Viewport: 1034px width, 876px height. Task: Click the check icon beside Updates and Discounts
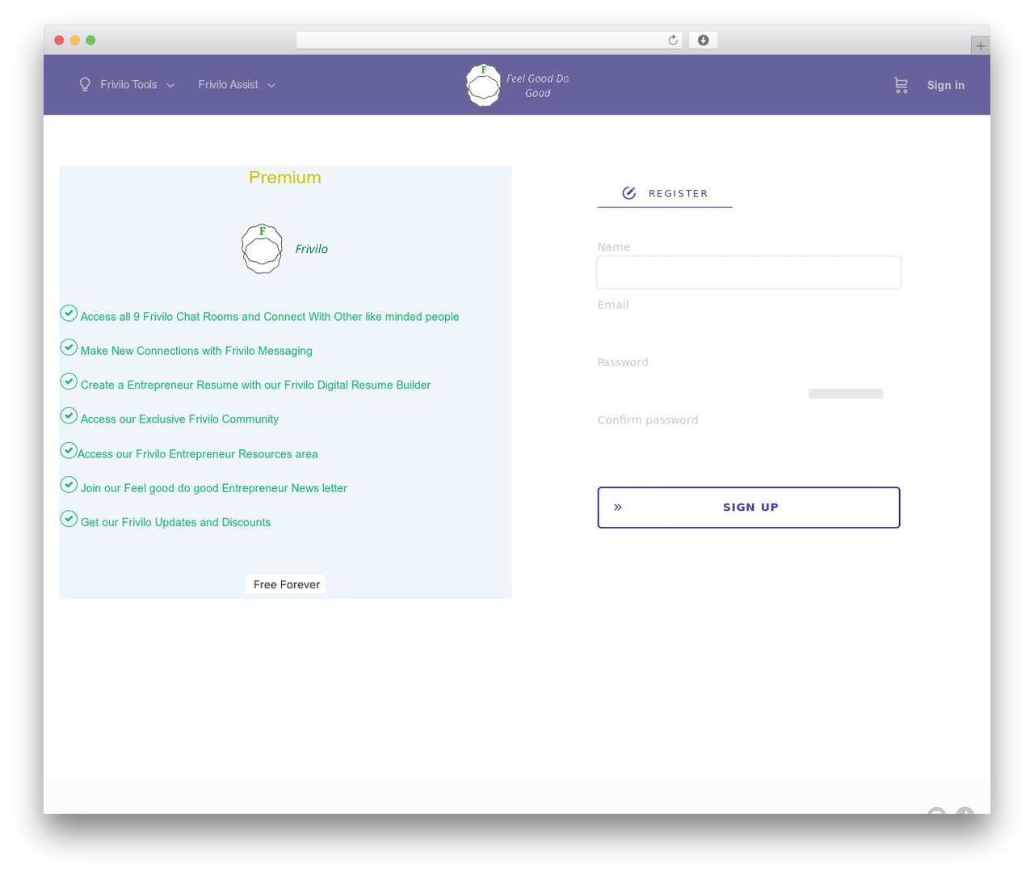pyautogui.click(x=69, y=519)
